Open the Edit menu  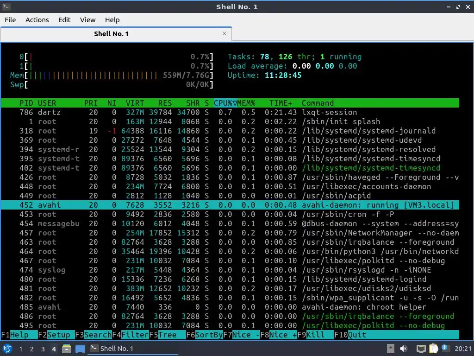point(64,20)
